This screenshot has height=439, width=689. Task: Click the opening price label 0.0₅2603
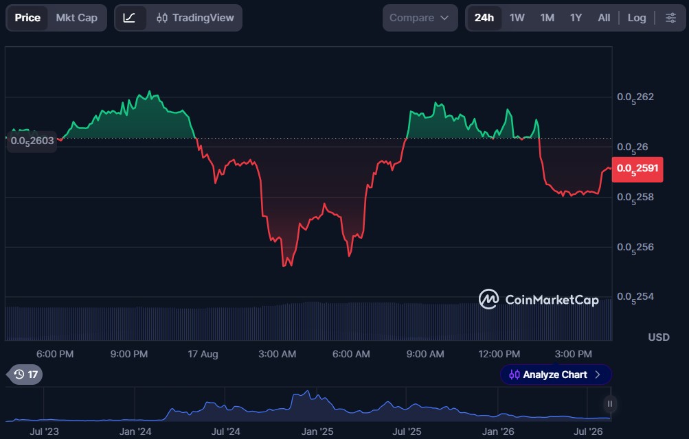pyautogui.click(x=32, y=141)
